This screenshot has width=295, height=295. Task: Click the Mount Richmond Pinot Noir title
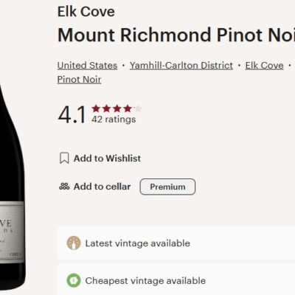click(x=176, y=35)
